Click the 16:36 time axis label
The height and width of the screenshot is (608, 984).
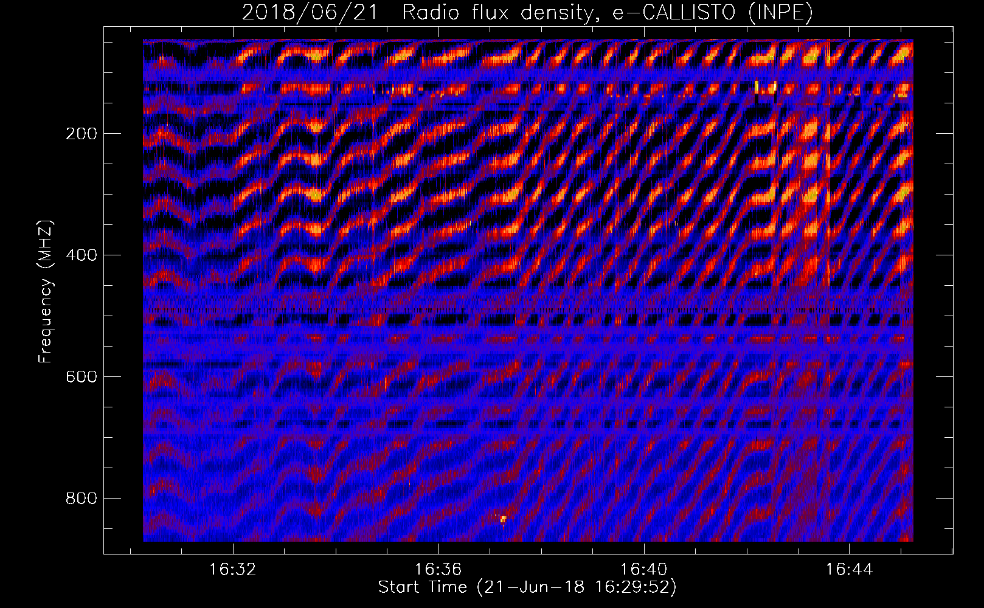click(438, 570)
